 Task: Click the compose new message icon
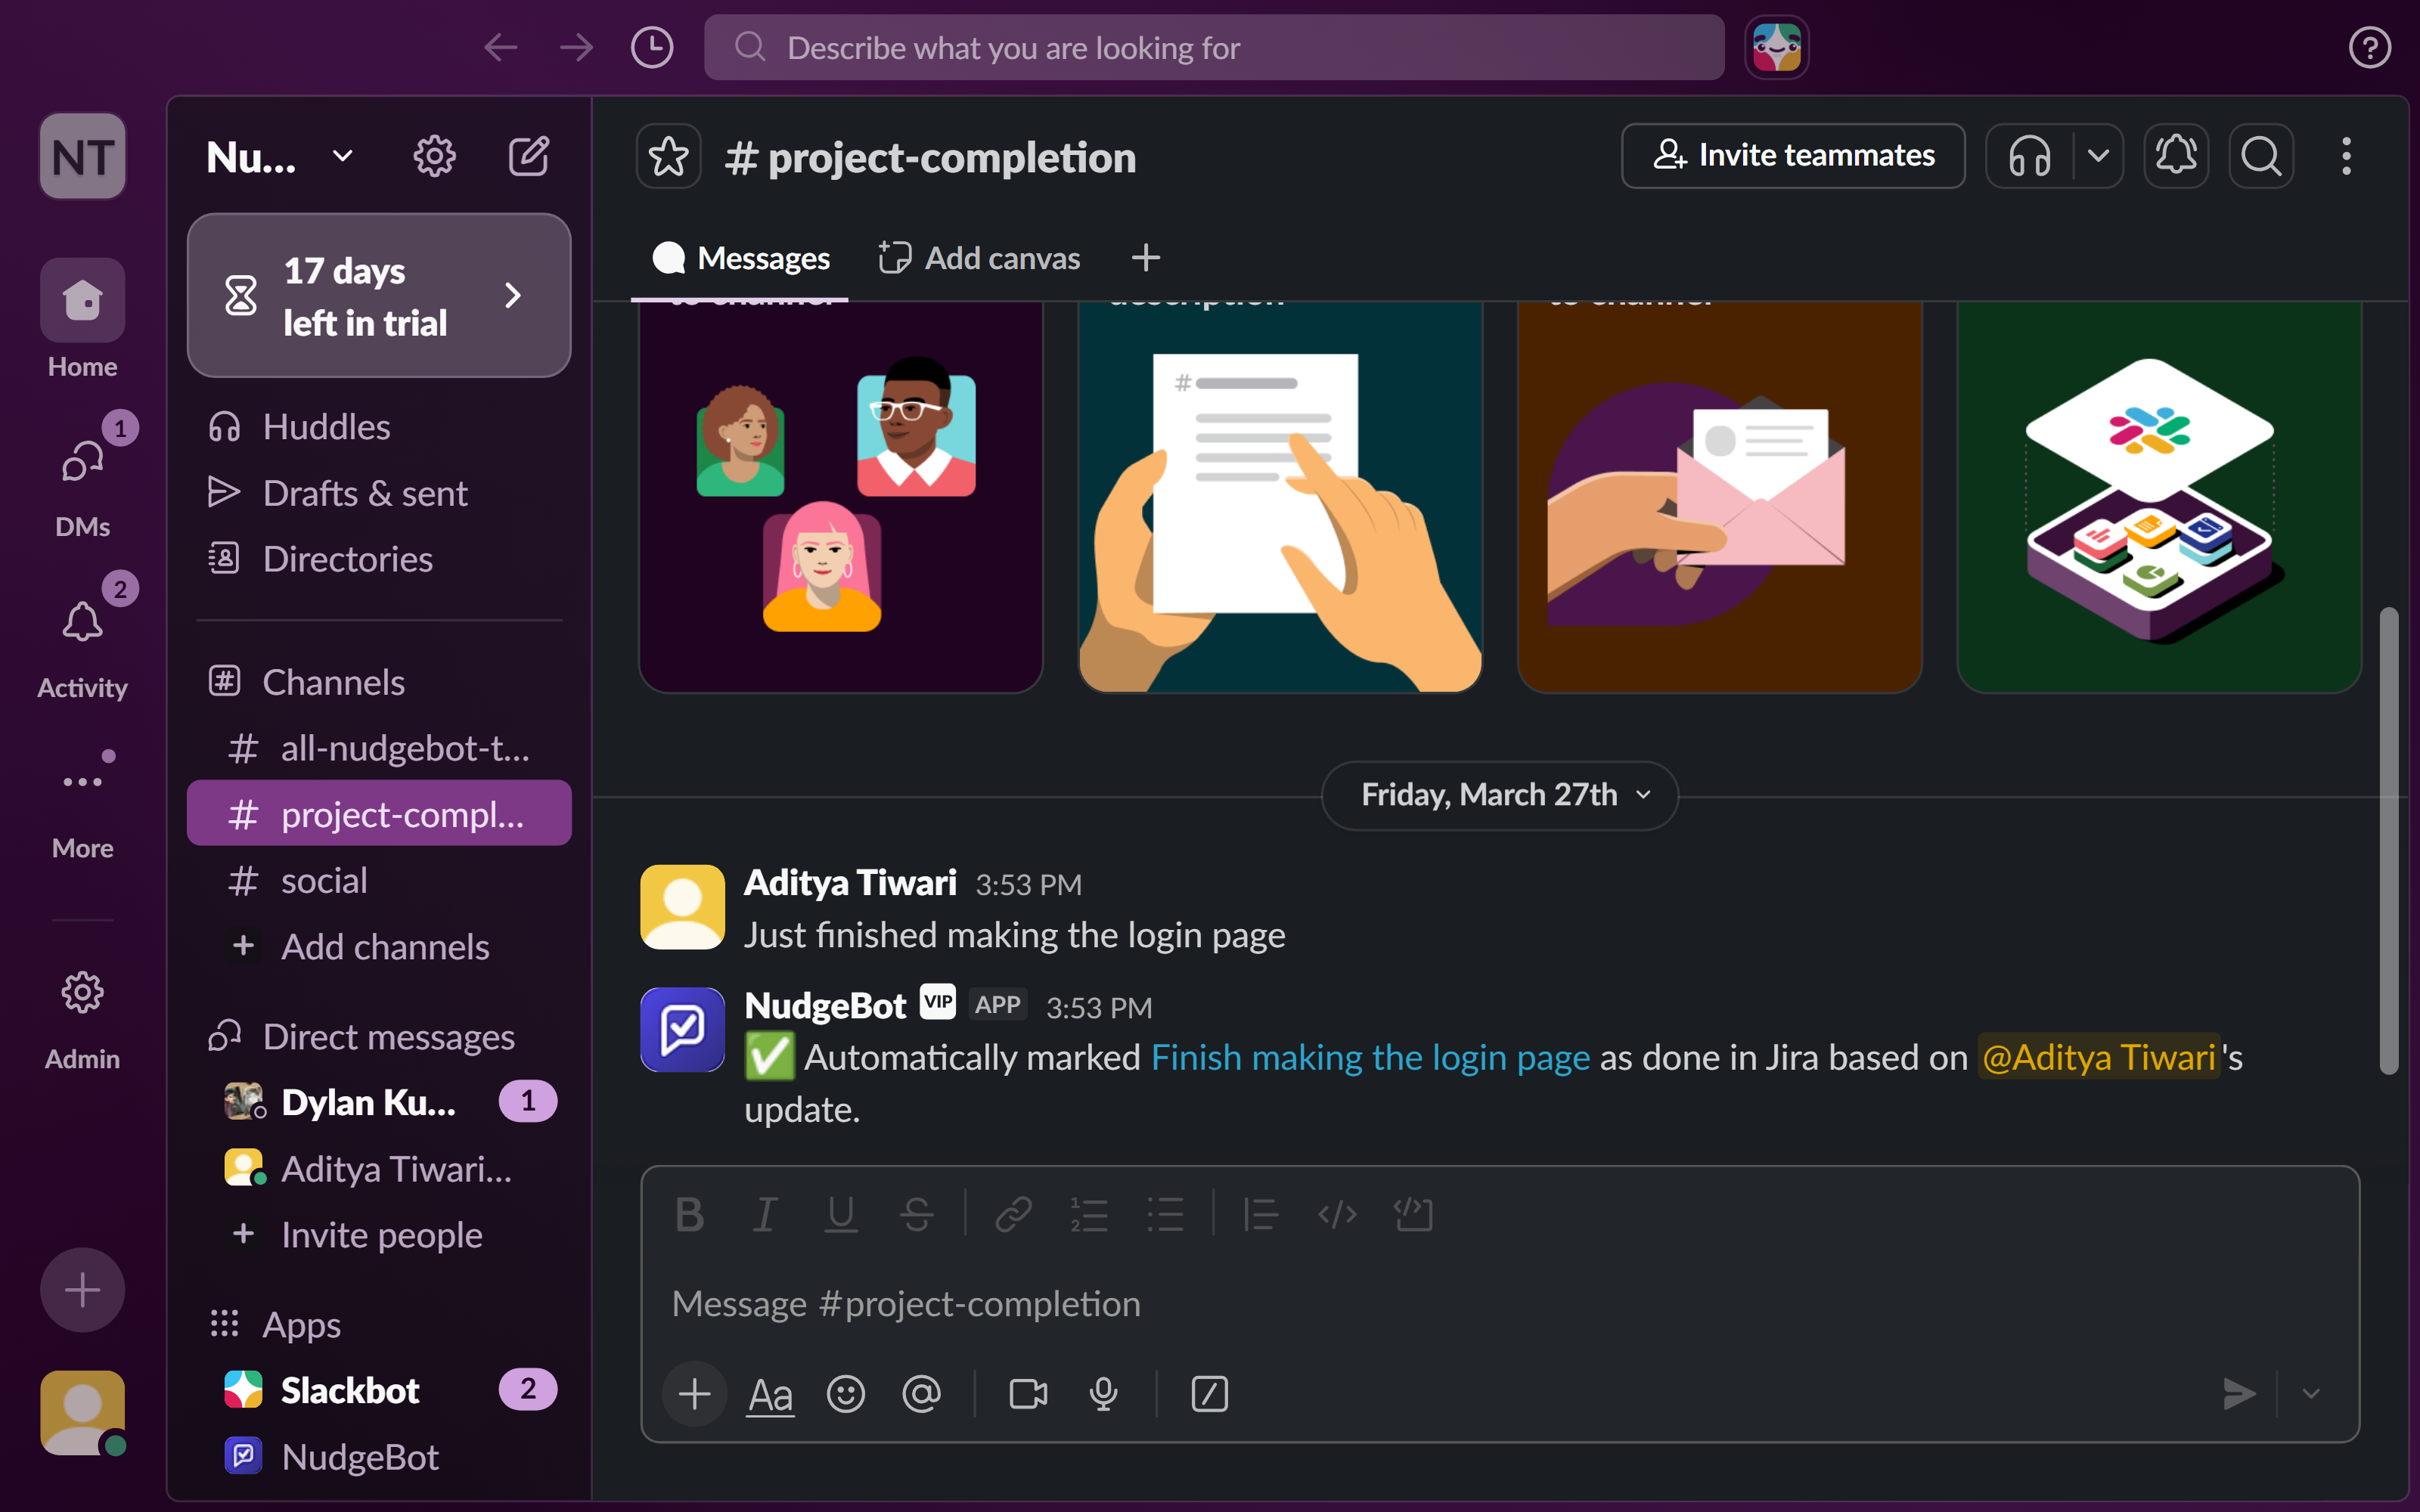pos(528,156)
